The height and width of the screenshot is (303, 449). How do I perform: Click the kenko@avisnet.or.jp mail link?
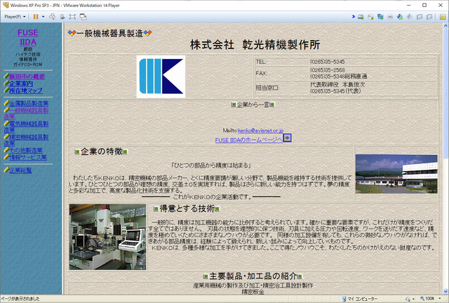point(260,130)
